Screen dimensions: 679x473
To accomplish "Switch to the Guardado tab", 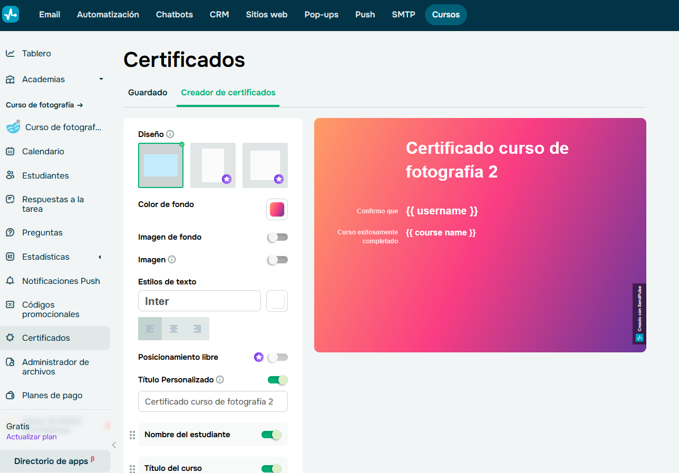I will point(148,93).
